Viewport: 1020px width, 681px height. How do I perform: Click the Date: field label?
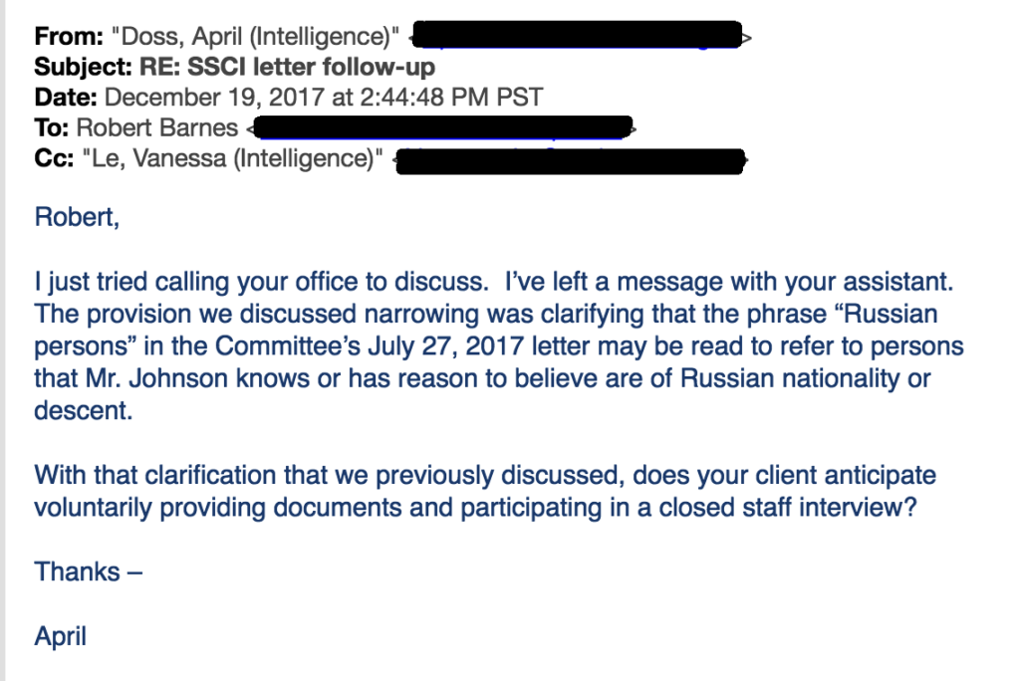tap(66, 98)
